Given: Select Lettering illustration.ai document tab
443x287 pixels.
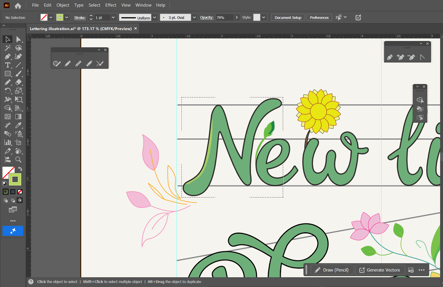Looking at the screenshot, I should (81, 29).
